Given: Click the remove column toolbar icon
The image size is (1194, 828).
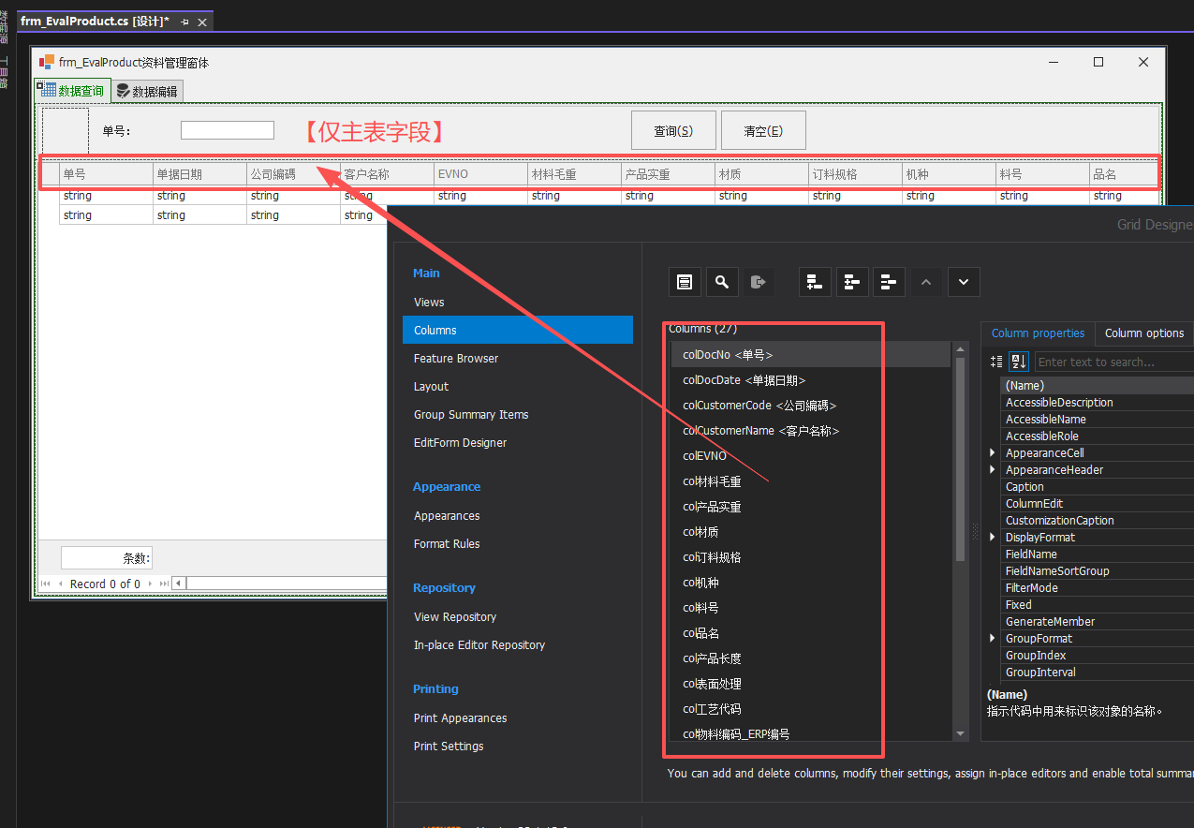Looking at the screenshot, I should coord(890,281).
